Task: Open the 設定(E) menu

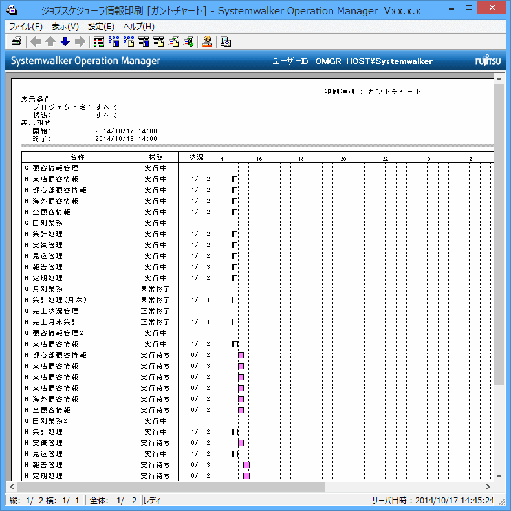Action: [101, 27]
